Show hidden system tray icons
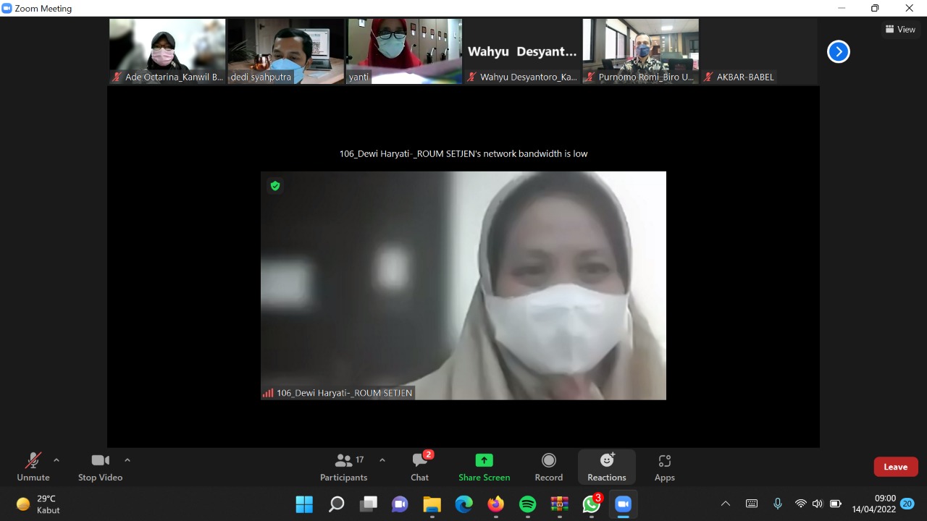The image size is (927, 521). pyautogui.click(x=726, y=504)
